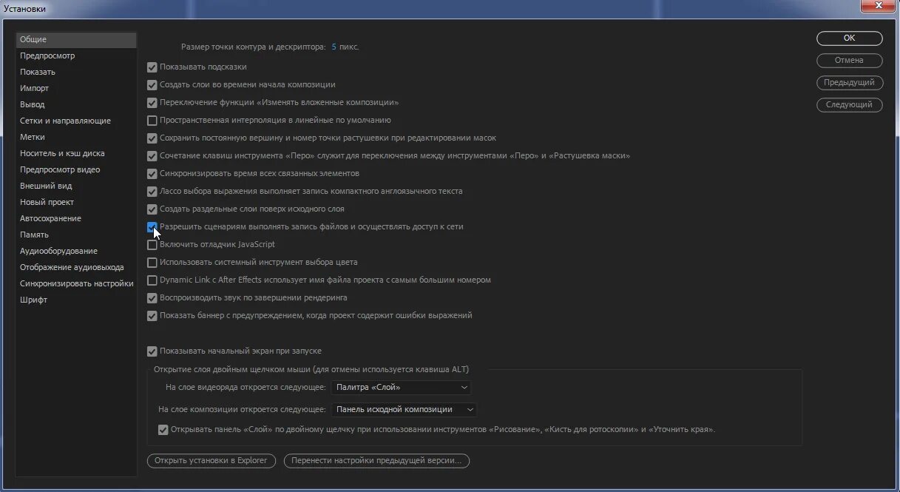The image size is (900, 492).
Task: Enable «Пространственная интерполяция в линейные по умолчанию»
Action: (152, 120)
